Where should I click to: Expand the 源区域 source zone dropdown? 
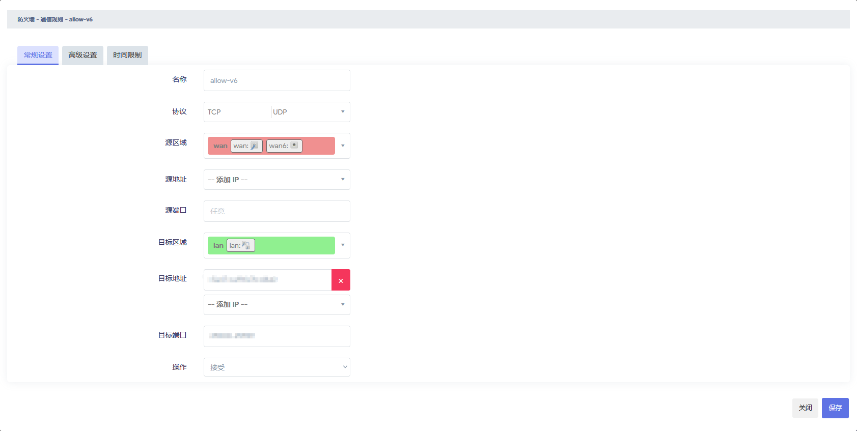pos(343,146)
